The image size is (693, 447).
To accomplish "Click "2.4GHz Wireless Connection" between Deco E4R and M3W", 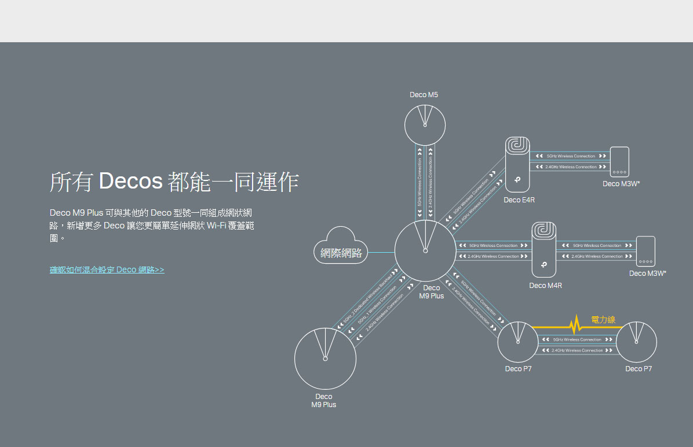I will (x=571, y=167).
